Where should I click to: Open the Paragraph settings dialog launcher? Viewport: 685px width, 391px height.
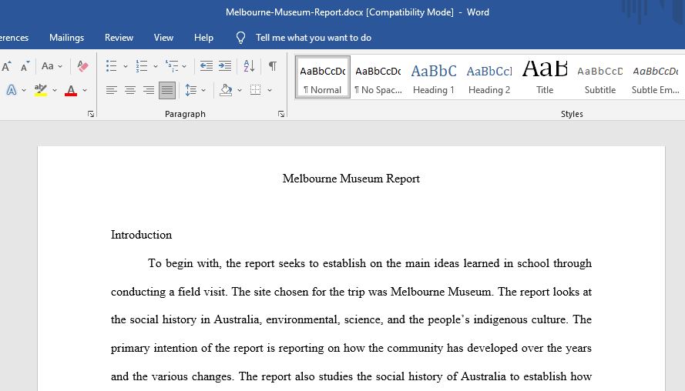pos(281,114)
